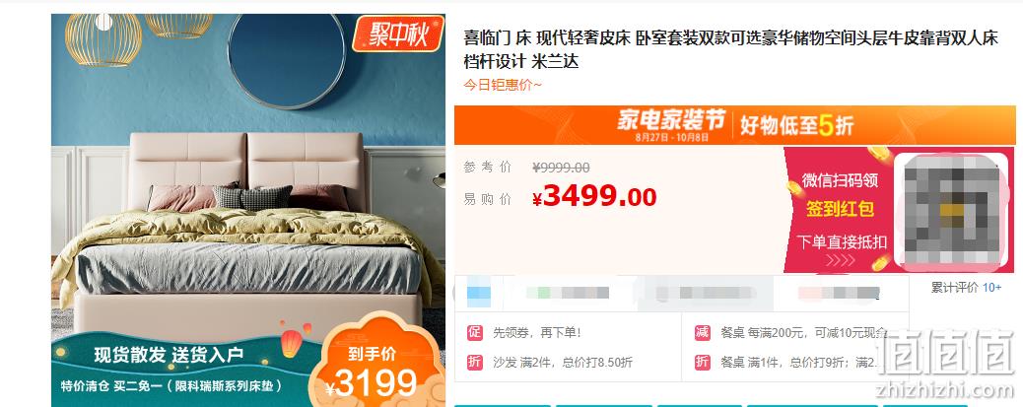
Task: Click the blurred QR code image
Action: [x=950, y=211]
